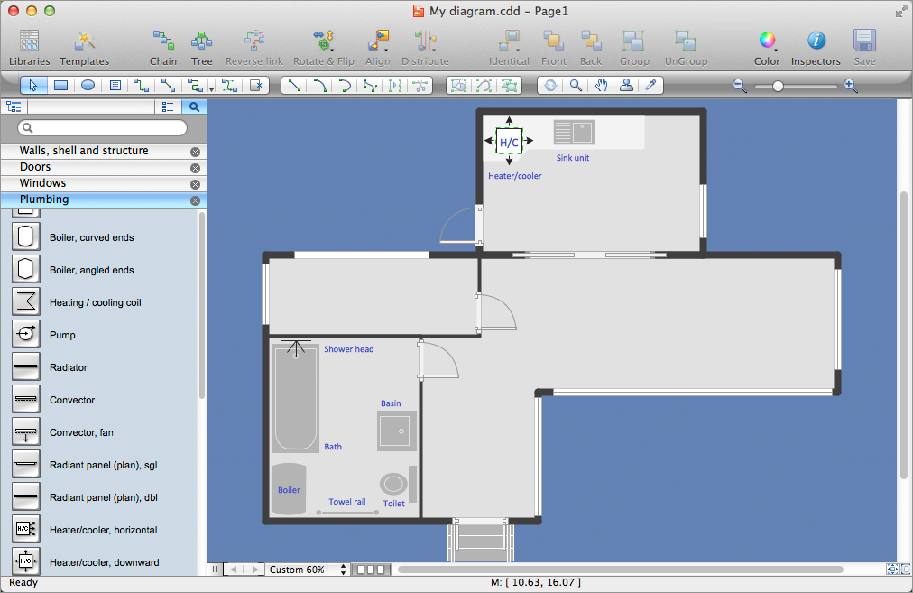Switch library panel to list view

pyautogui.click(x=168, y=107)
